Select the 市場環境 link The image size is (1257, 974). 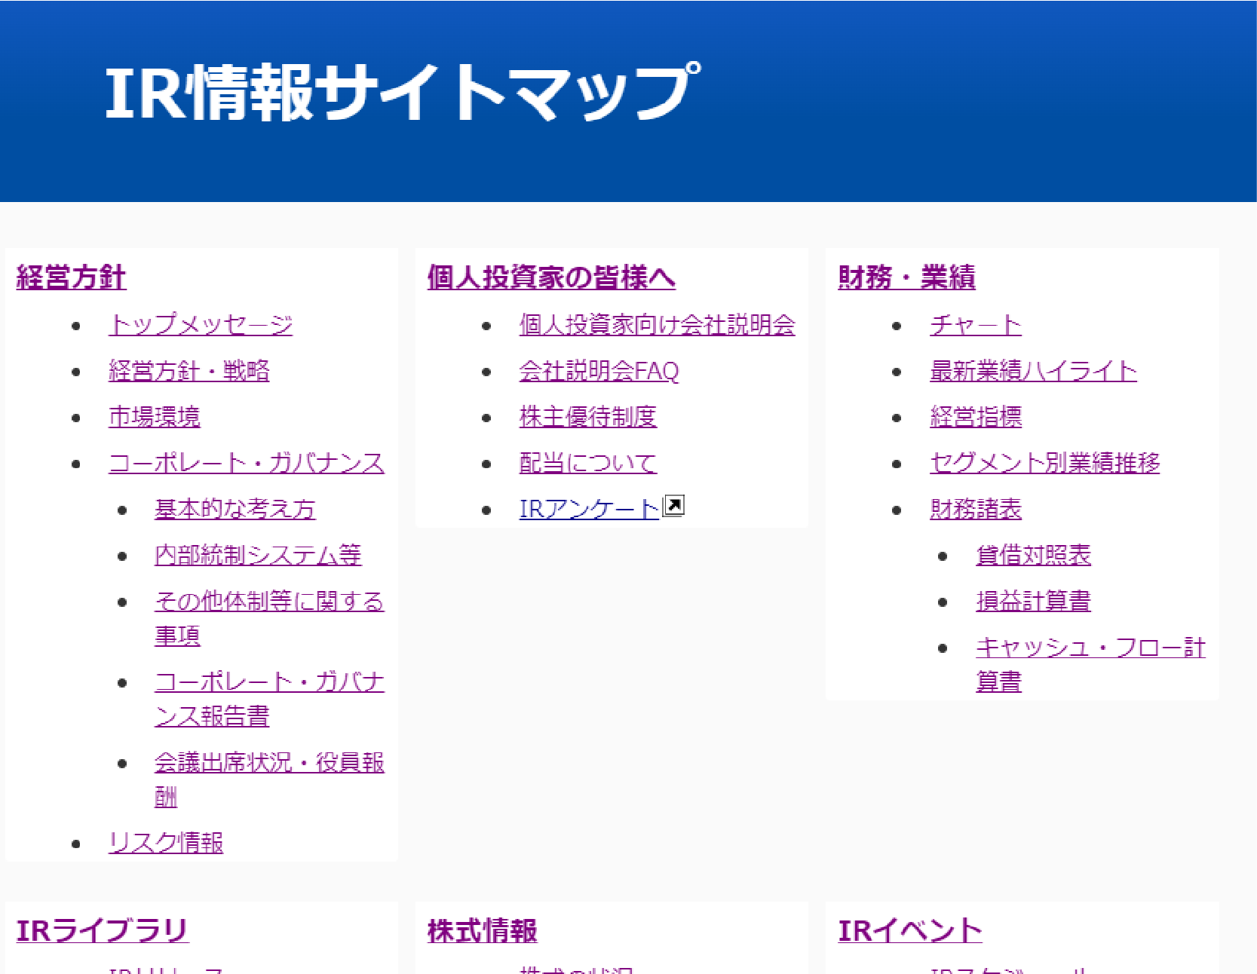tap(155, 417)
